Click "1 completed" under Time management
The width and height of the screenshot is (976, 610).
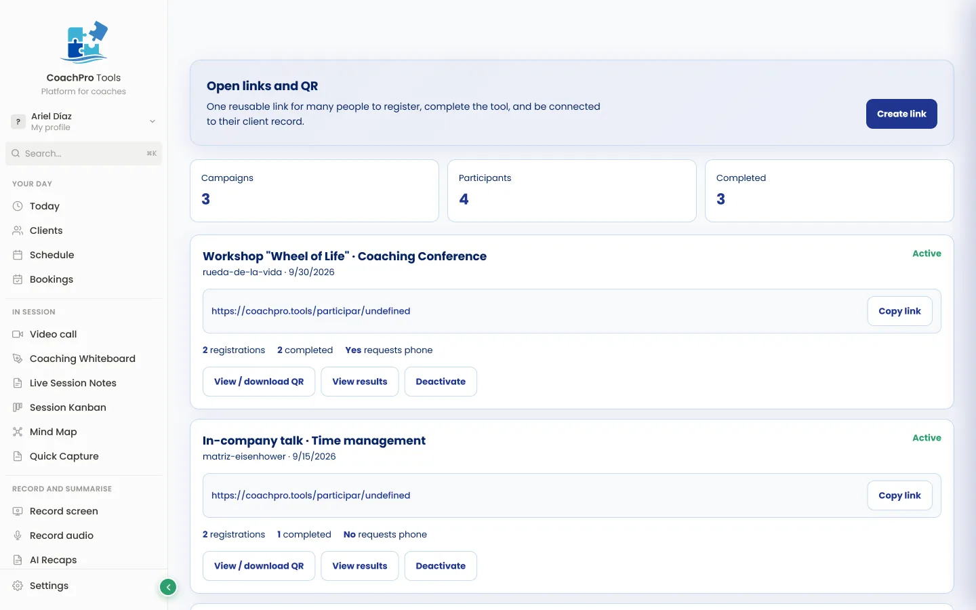click(x=304, y=535)
